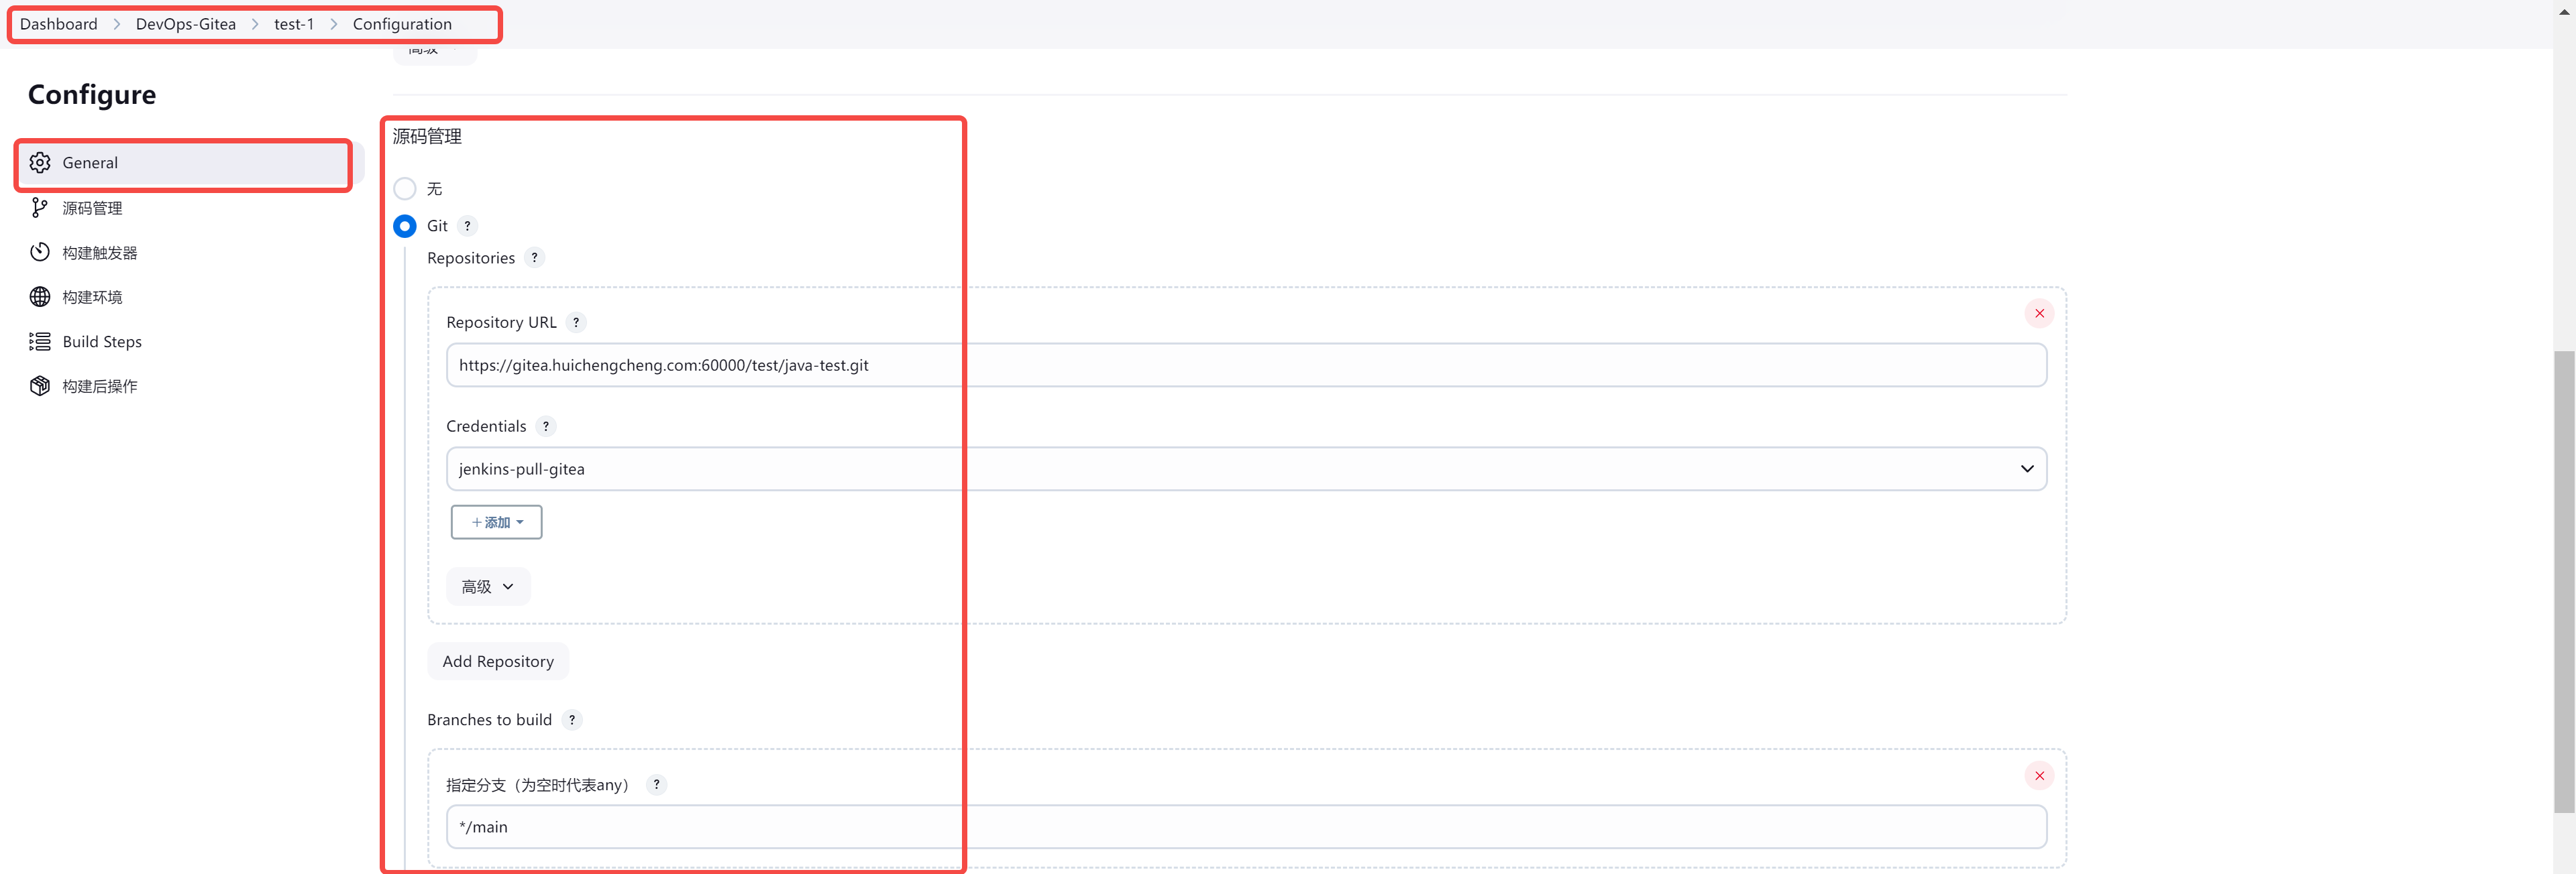Open the jenkins-pull-gitea credentials dropdown
2576x874 pixels.
point(1246,469)
